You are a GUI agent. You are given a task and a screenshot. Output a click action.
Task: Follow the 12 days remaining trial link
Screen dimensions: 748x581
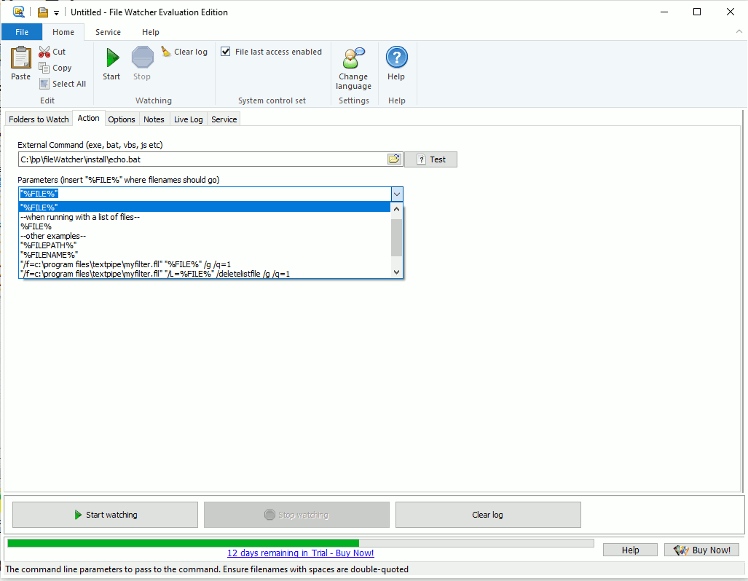tap(300, 553)
